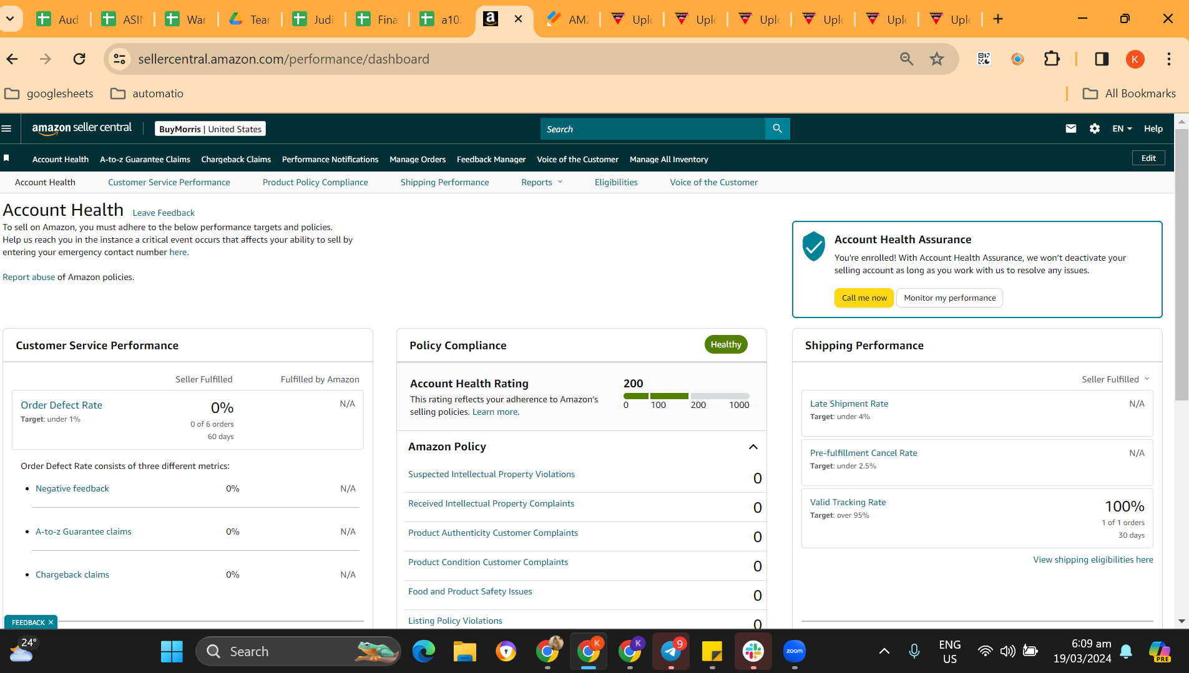Switch to the Product Policy Compliance tab
The height and width of the screenshot is (673, 1189).
pyautogui.click(x=315, y=182)
